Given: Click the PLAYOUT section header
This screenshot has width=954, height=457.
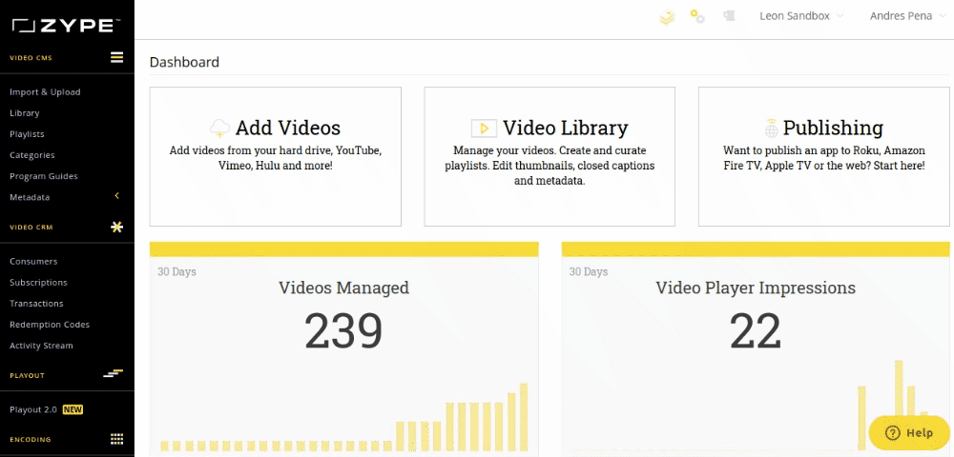Looking at the screenshot, I should coord(28,376).
